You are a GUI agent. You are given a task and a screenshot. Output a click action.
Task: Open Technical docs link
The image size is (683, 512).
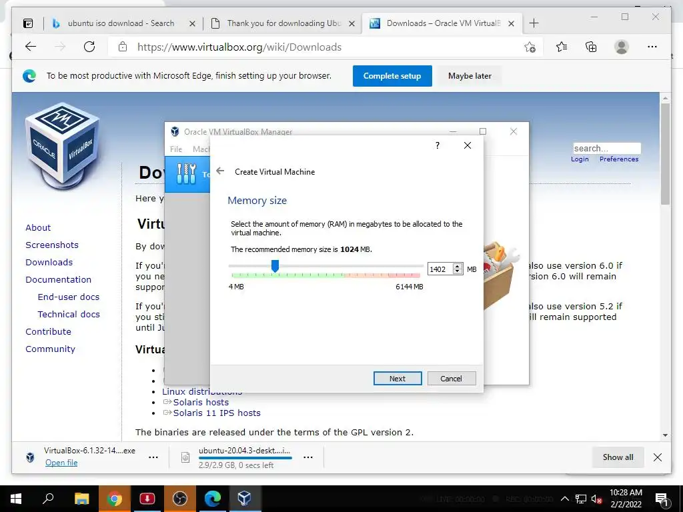click(69, 315)
